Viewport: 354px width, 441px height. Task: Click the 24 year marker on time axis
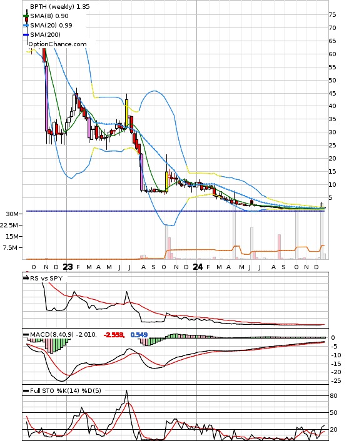tap(198, 267)
